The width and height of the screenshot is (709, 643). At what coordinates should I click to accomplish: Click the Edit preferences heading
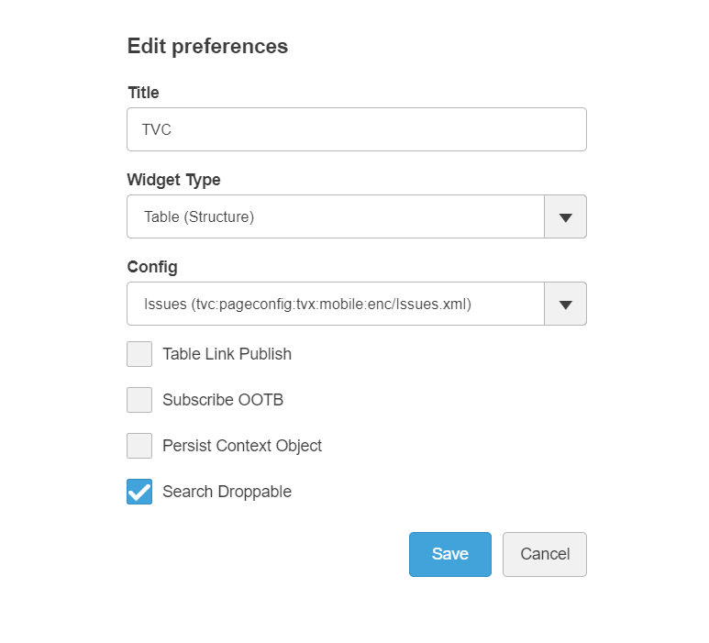pos(207,46)
